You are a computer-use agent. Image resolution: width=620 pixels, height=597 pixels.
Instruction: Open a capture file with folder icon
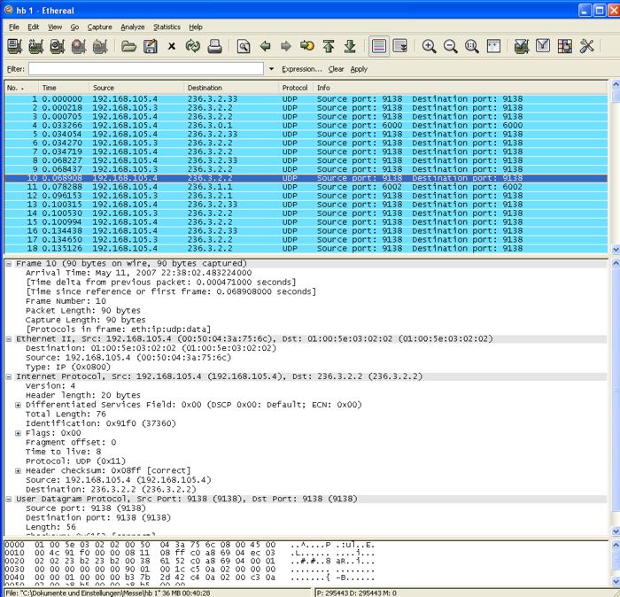point(128,46)
